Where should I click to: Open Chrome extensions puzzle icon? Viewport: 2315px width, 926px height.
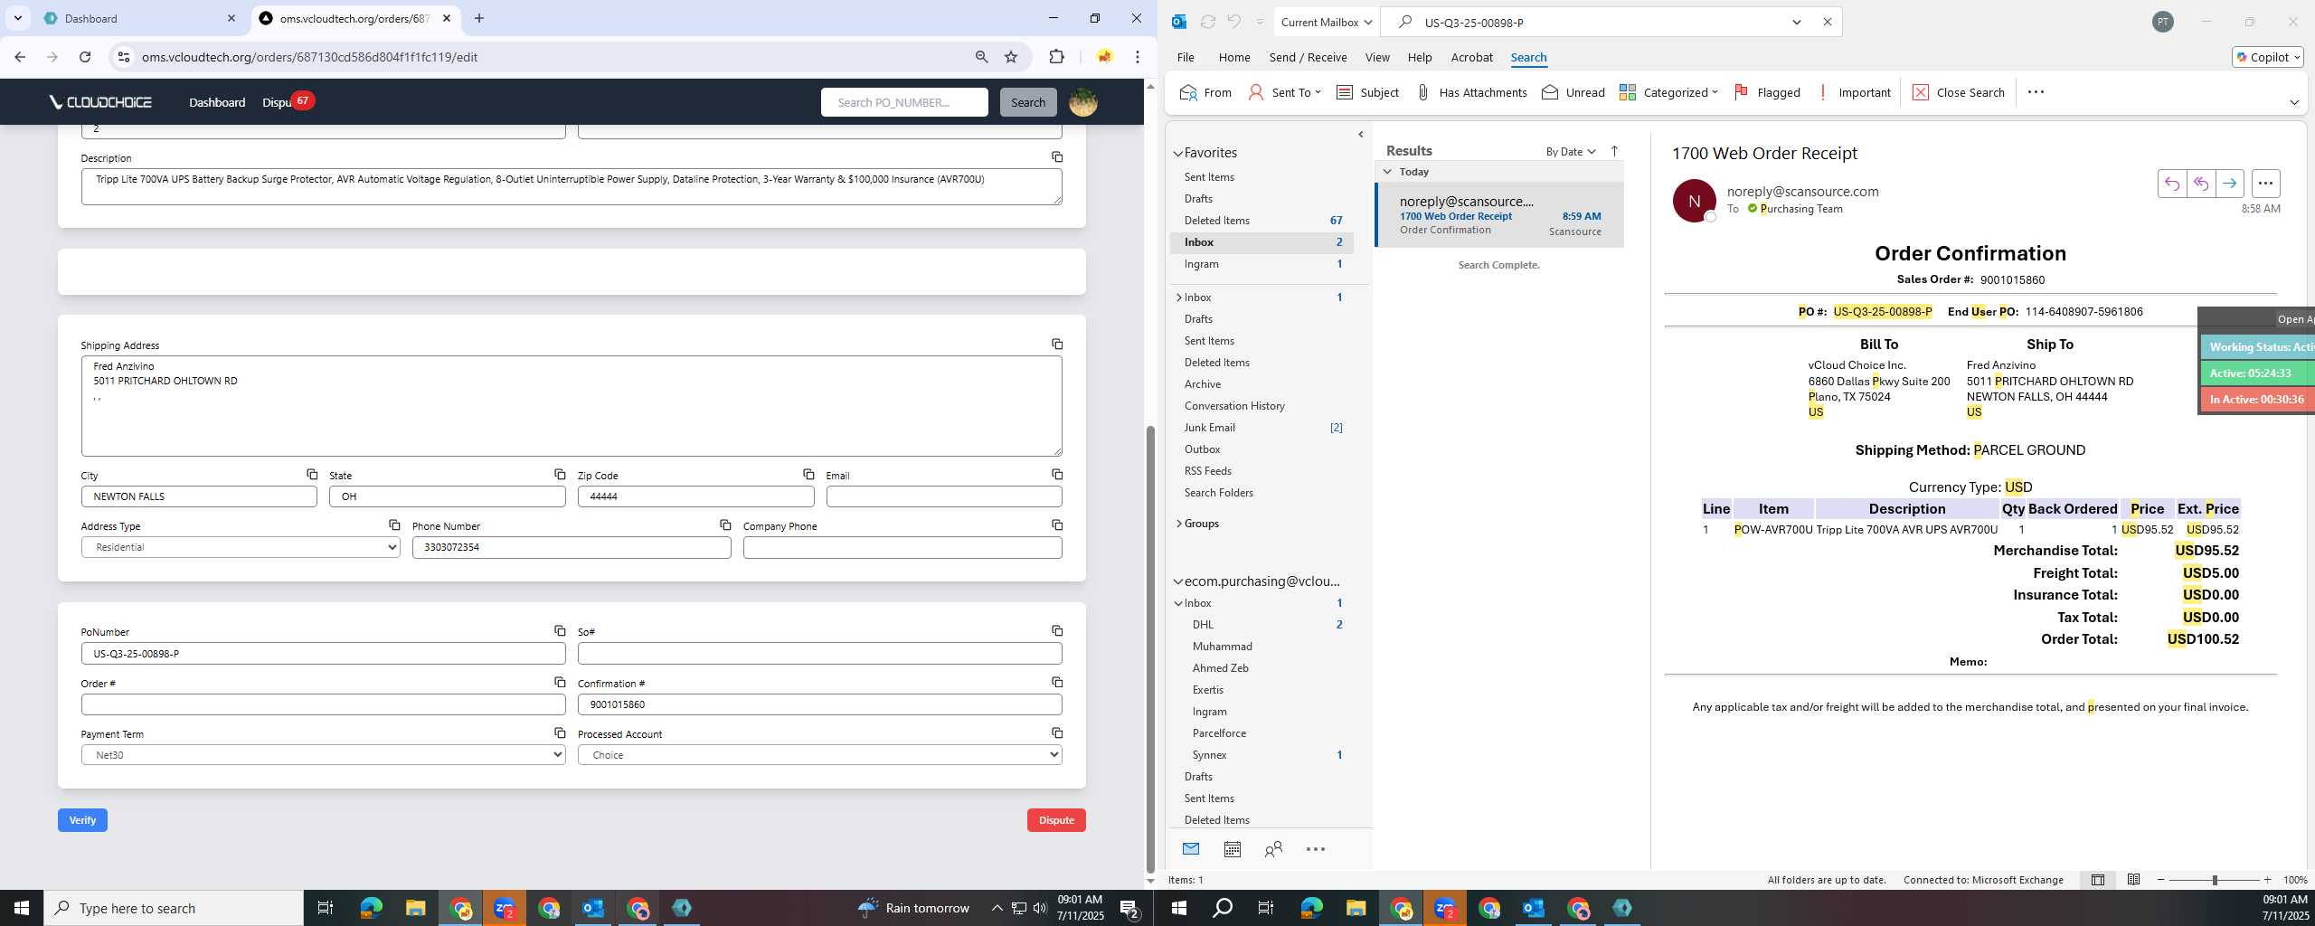click(x=1056, y=57)
